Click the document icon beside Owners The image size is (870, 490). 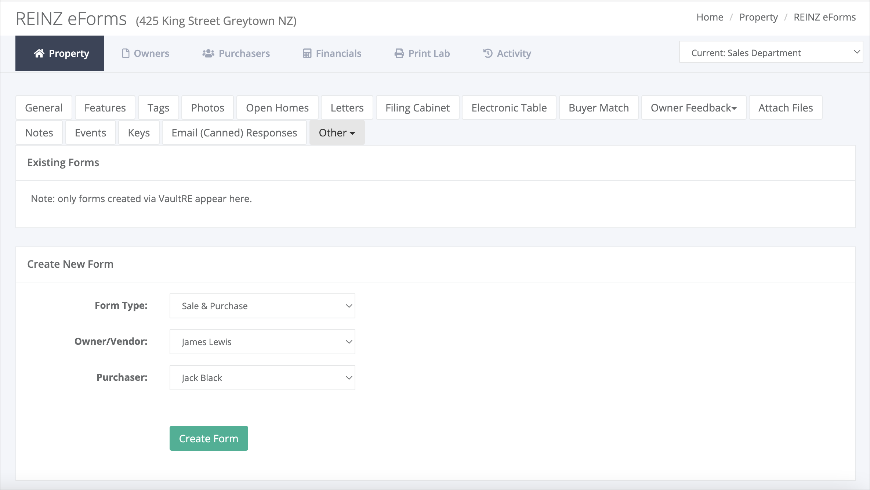(126, 53)
